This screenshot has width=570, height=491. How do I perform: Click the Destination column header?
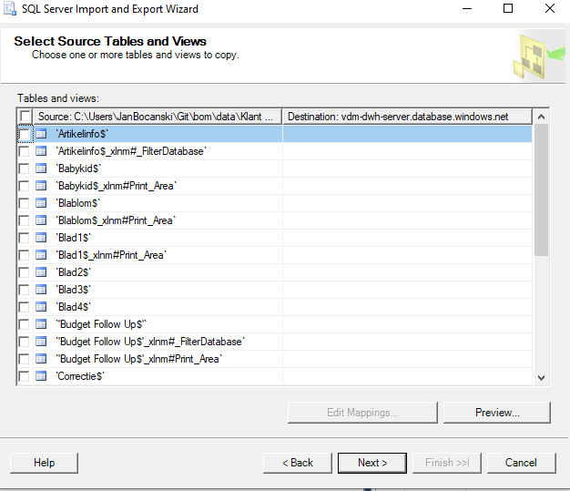click(407, 117)
